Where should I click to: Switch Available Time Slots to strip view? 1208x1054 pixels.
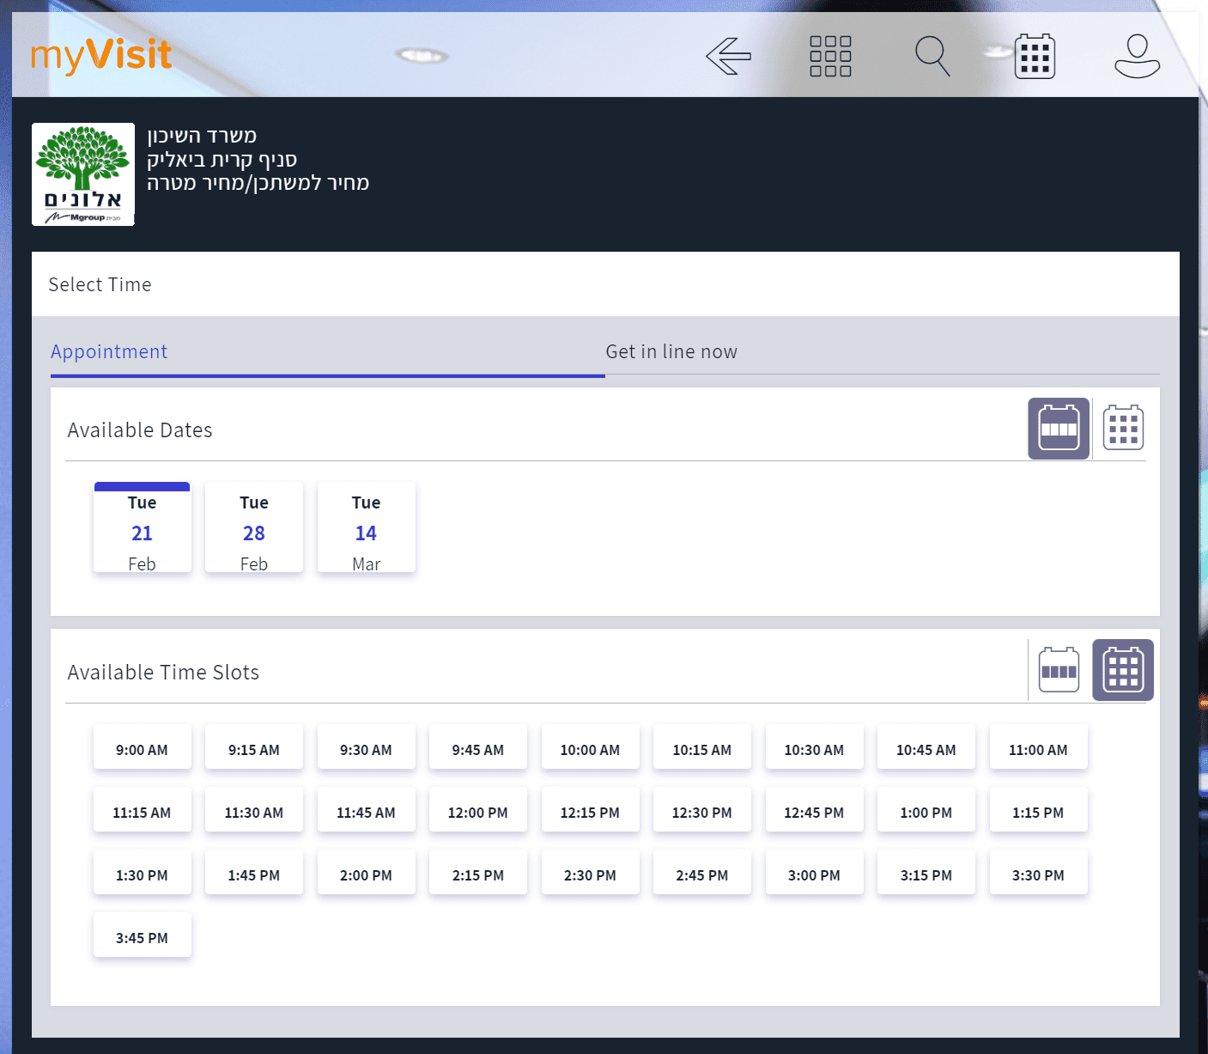[1059, 670]
